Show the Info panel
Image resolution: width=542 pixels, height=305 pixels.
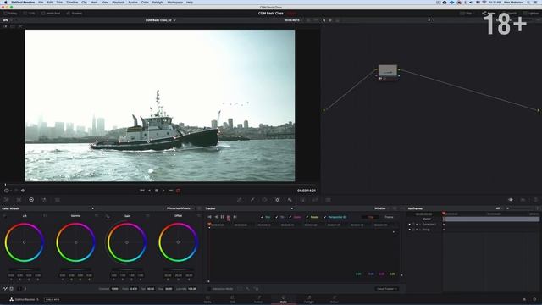coord(535,200)
